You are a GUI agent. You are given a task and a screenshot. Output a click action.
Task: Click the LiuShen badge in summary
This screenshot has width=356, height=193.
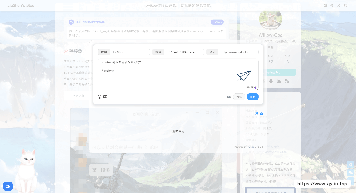click(217, 22)
